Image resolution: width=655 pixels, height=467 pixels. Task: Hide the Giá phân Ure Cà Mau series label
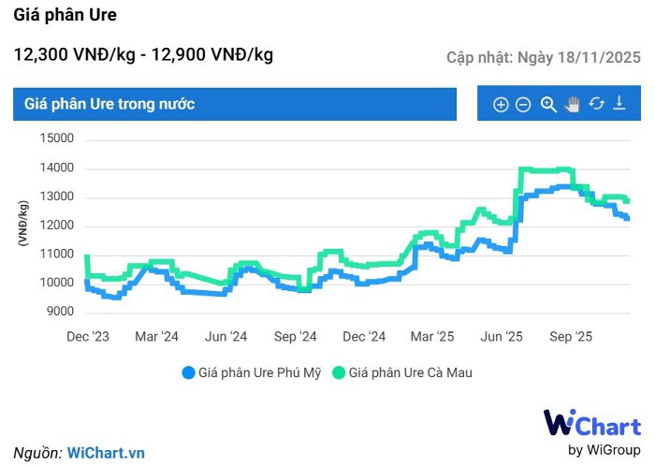point(410,372)
